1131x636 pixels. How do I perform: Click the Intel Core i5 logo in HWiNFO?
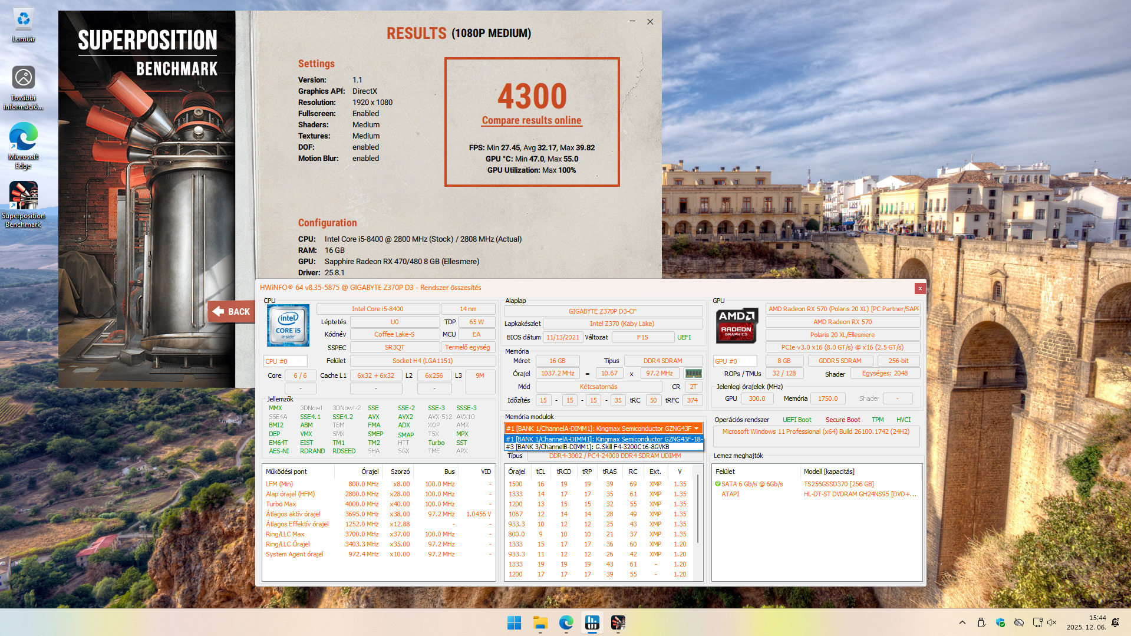tap(288, 325)
